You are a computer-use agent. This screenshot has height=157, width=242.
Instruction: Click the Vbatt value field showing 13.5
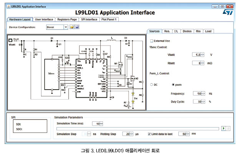[196, 55]
